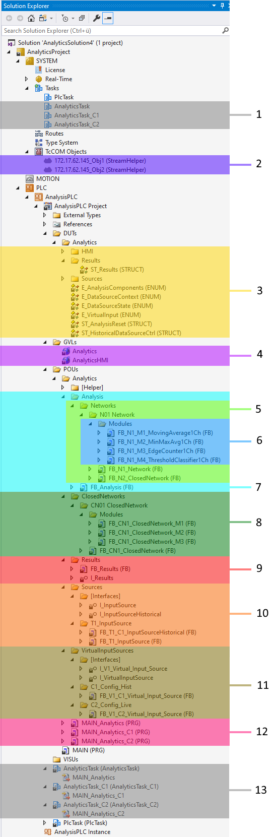The width and height of the screenshot is (276, 837).
Task: Click the Collapse All toolbar icon
Action: [x=82, y=18]
